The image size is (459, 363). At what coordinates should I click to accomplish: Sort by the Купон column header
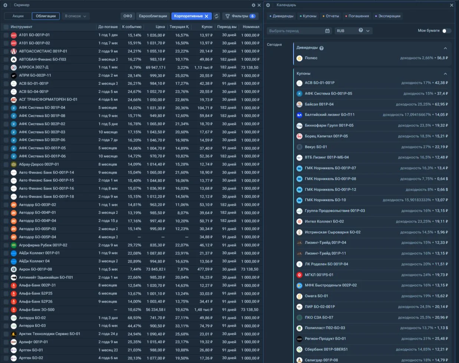click(x=207, y=27)
